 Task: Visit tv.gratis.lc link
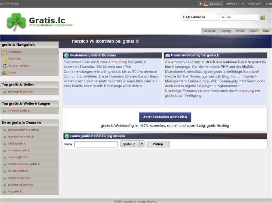pos(15,192)
